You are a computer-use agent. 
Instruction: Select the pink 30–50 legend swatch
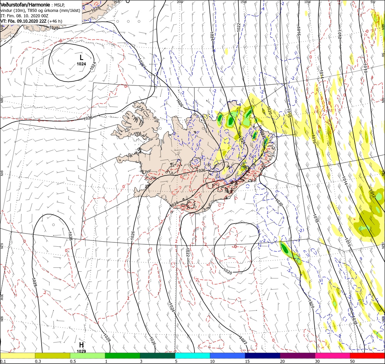pyautogui.click(x=333, y=356)
